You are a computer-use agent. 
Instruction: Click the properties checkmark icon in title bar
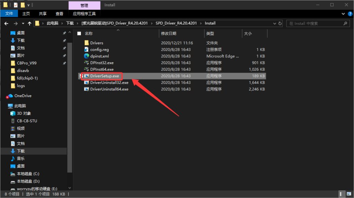(16, 5)
